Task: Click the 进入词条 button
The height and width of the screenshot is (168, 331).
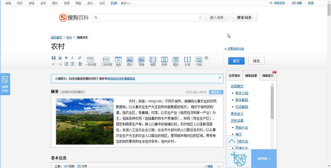Action: click(217, 18)
